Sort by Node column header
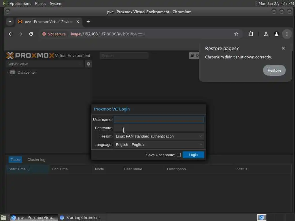Viewport: 295px width, 221px height. [x=107, y=169]
